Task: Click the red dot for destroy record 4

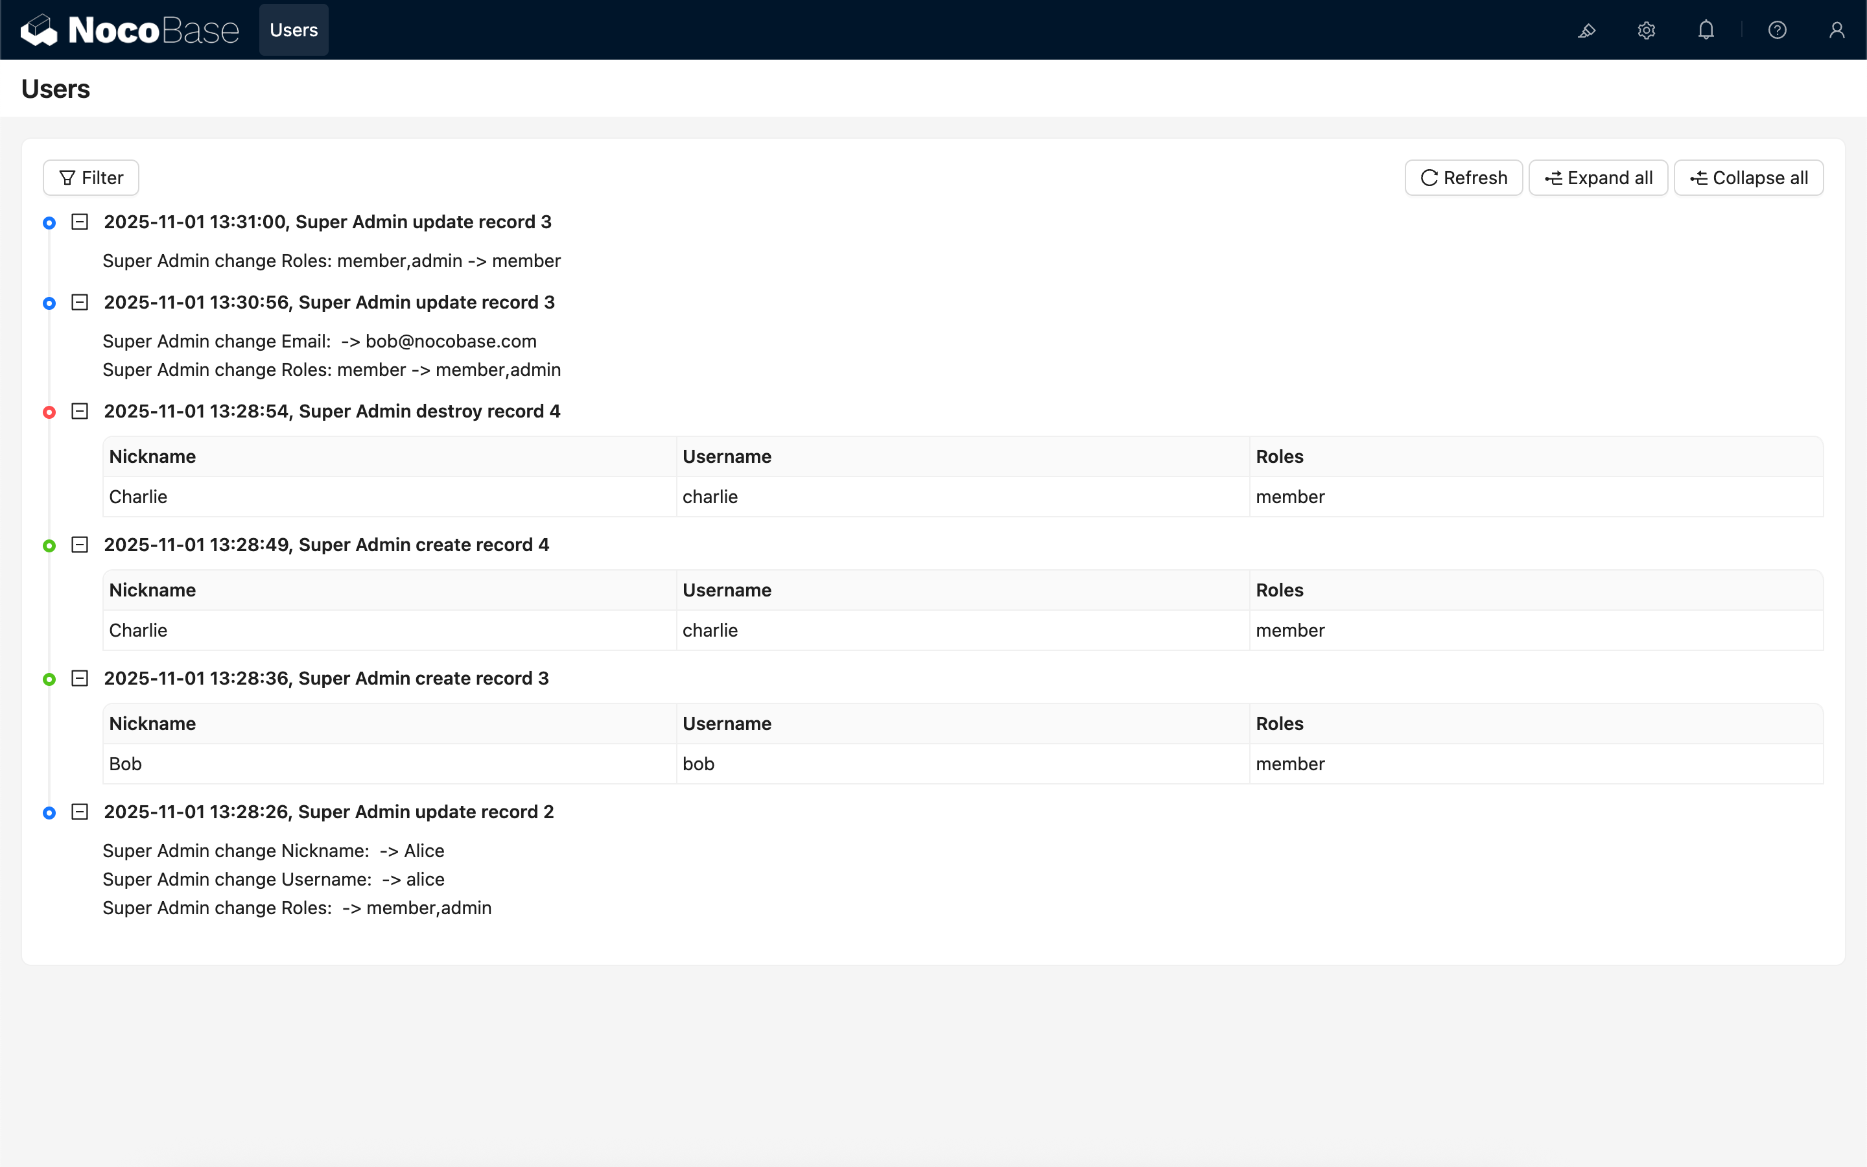Action: pyautogui.click(x=49, y=412)
